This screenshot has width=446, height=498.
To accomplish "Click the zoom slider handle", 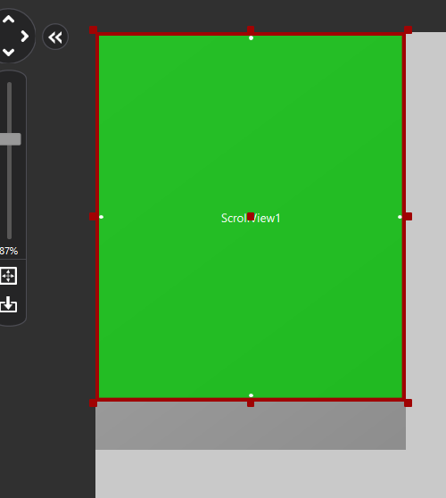I will (x=10, y=139).
